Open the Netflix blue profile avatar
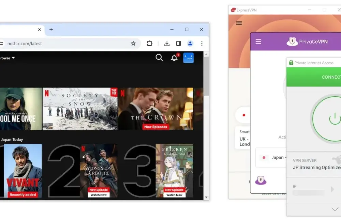Viewport: 341px width, 221px height. point(188,58)
